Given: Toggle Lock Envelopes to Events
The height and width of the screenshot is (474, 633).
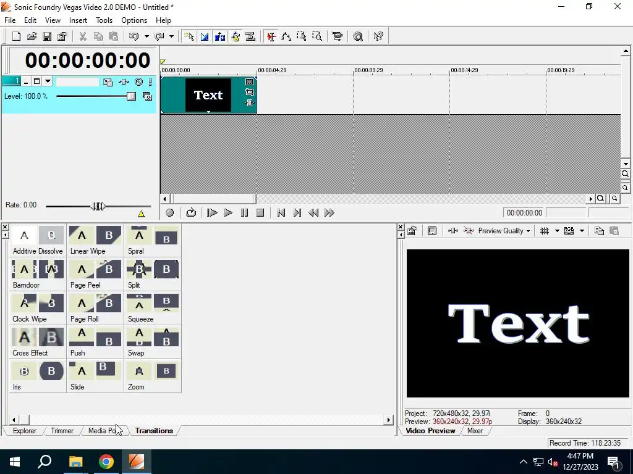Looking at the screenshot, I should (235, 36).
